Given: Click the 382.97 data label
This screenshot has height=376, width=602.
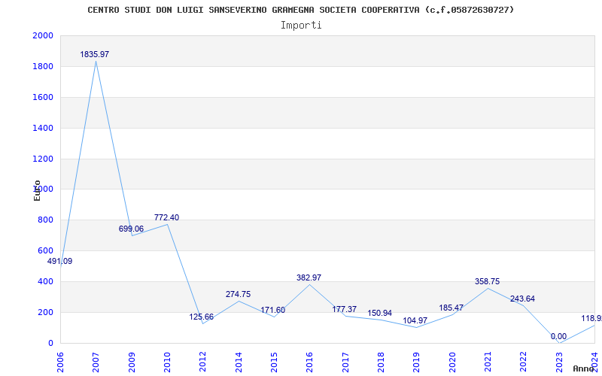Looking at the screenshot, I should [x=309, y=277].
